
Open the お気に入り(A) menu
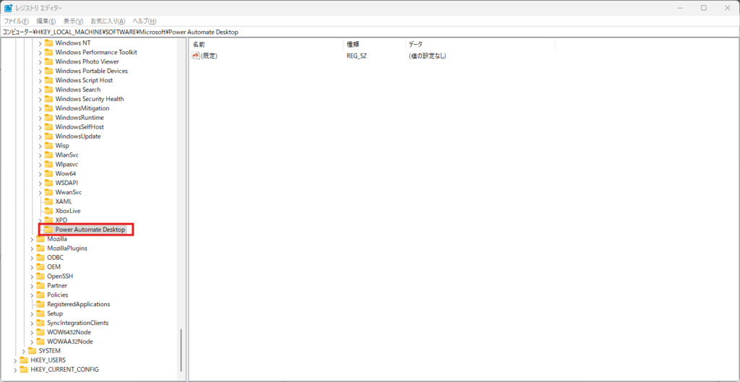pos(108,21)
